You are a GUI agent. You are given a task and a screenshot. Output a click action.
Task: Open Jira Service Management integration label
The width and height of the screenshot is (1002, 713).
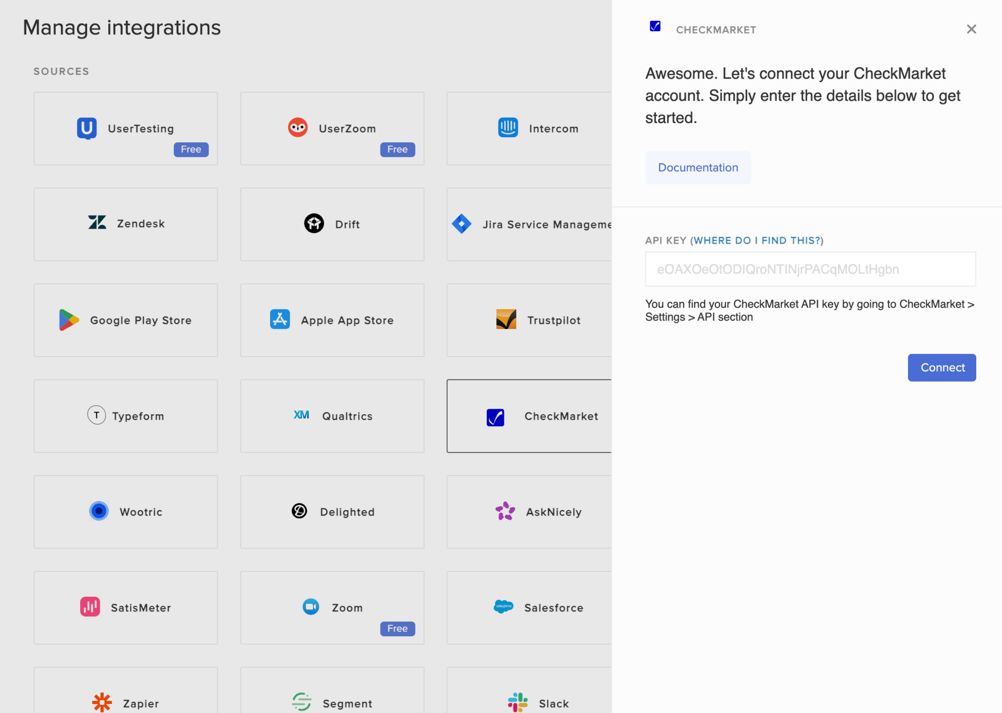point(547,224)
